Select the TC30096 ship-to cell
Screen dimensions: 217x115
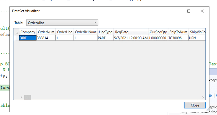tap(178, 38)
